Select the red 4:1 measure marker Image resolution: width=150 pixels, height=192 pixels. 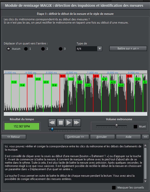96,76
